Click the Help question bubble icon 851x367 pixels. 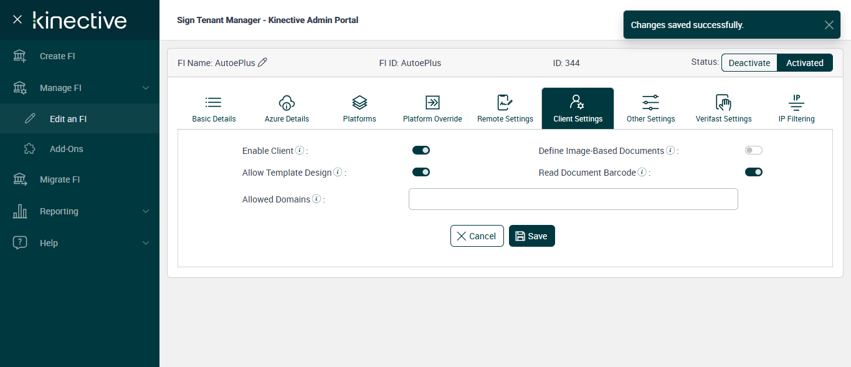coord(20,243)
